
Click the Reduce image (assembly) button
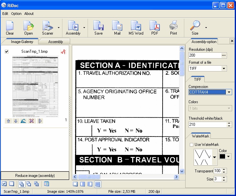(x=35, y=176)
